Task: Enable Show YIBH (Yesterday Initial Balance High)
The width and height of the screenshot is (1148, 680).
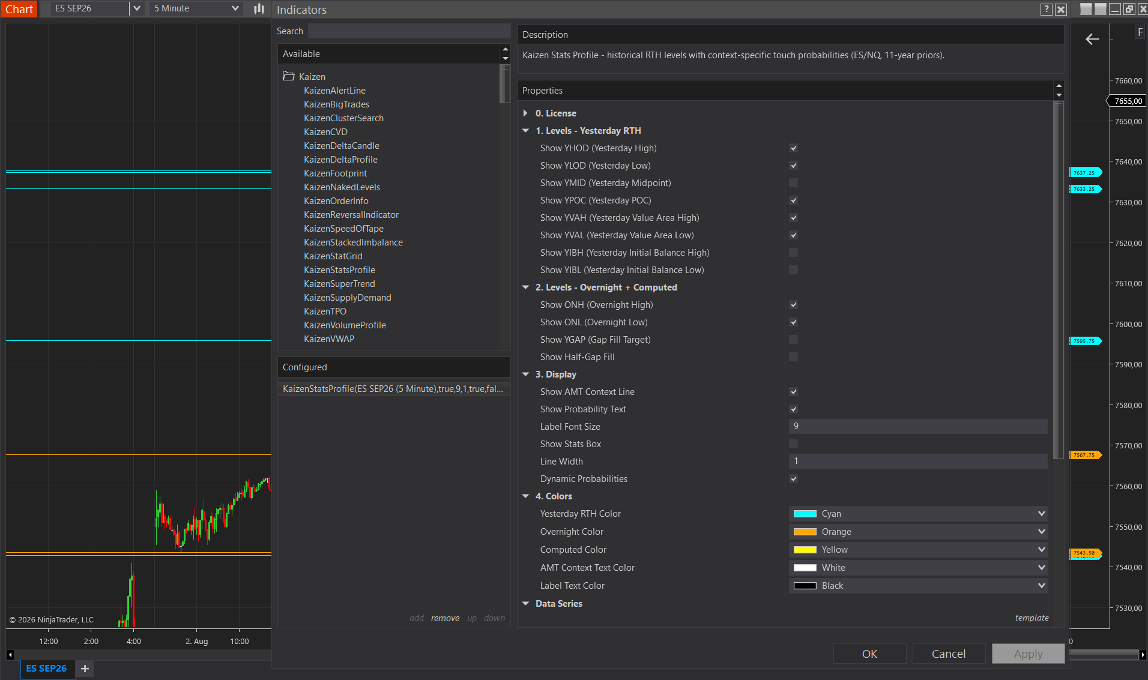Action: [793, 253]
